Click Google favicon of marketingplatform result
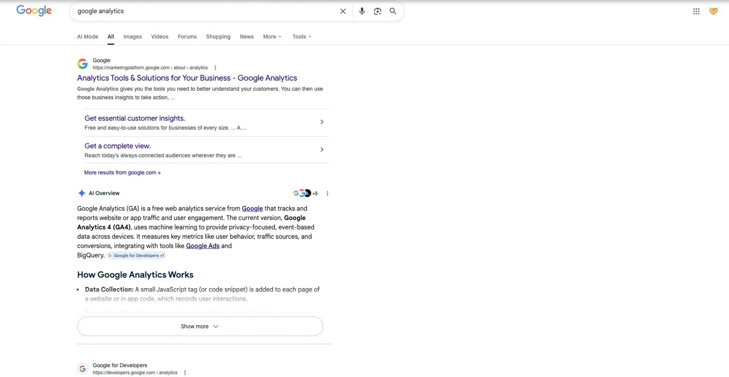 pos(83,63)
